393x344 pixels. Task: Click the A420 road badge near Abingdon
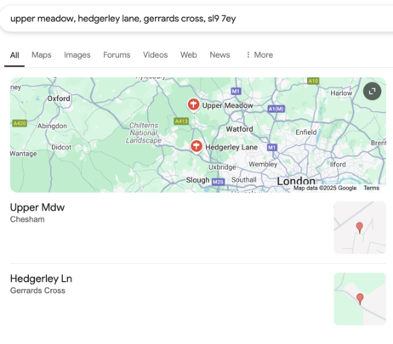[20, 123]
